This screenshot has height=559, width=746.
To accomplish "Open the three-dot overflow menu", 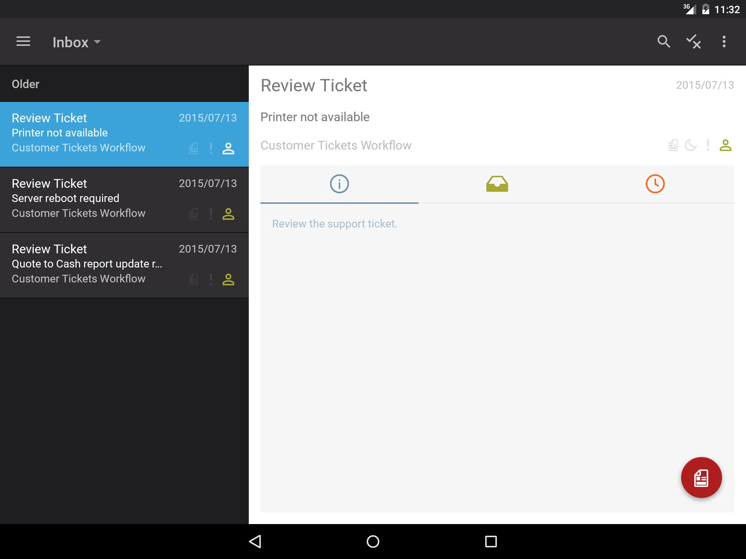I will (x=724, y=41).
